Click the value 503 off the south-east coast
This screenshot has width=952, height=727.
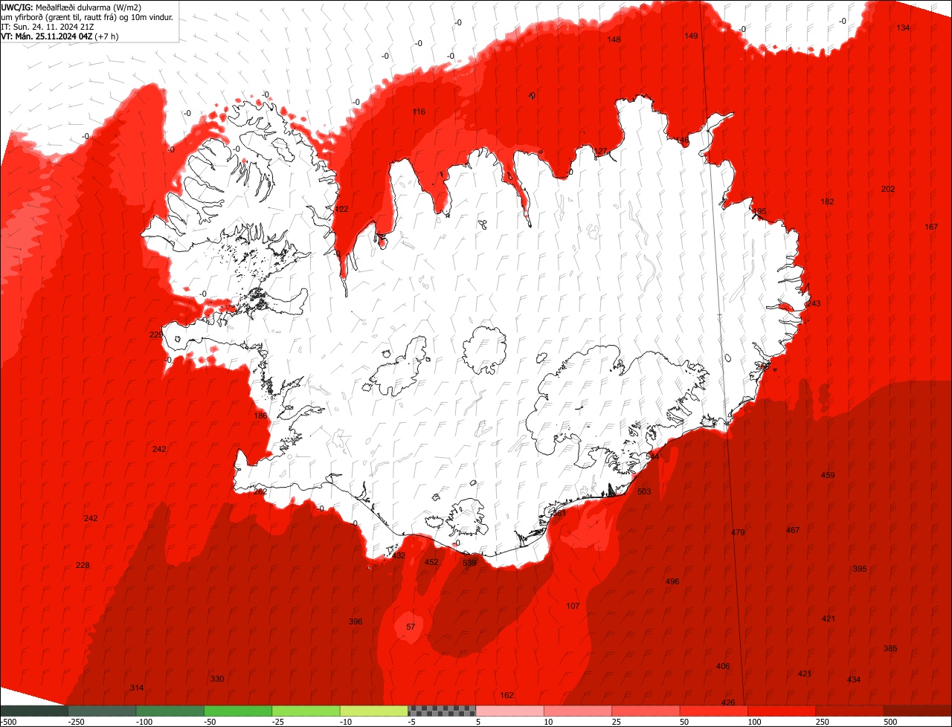click(x=644, y=491)
